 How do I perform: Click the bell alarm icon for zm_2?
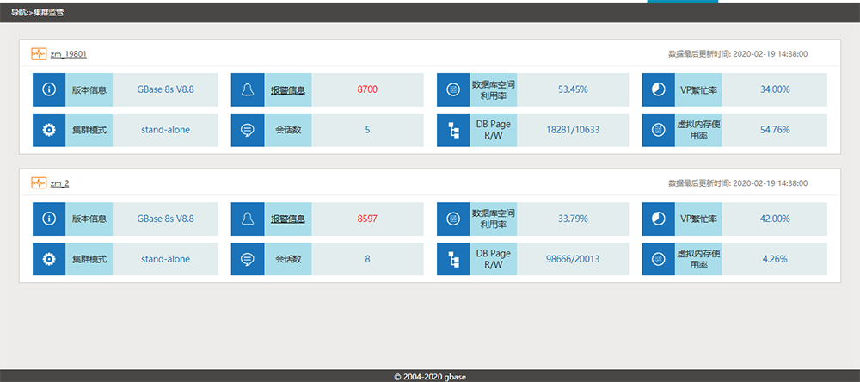click(247, 219)
